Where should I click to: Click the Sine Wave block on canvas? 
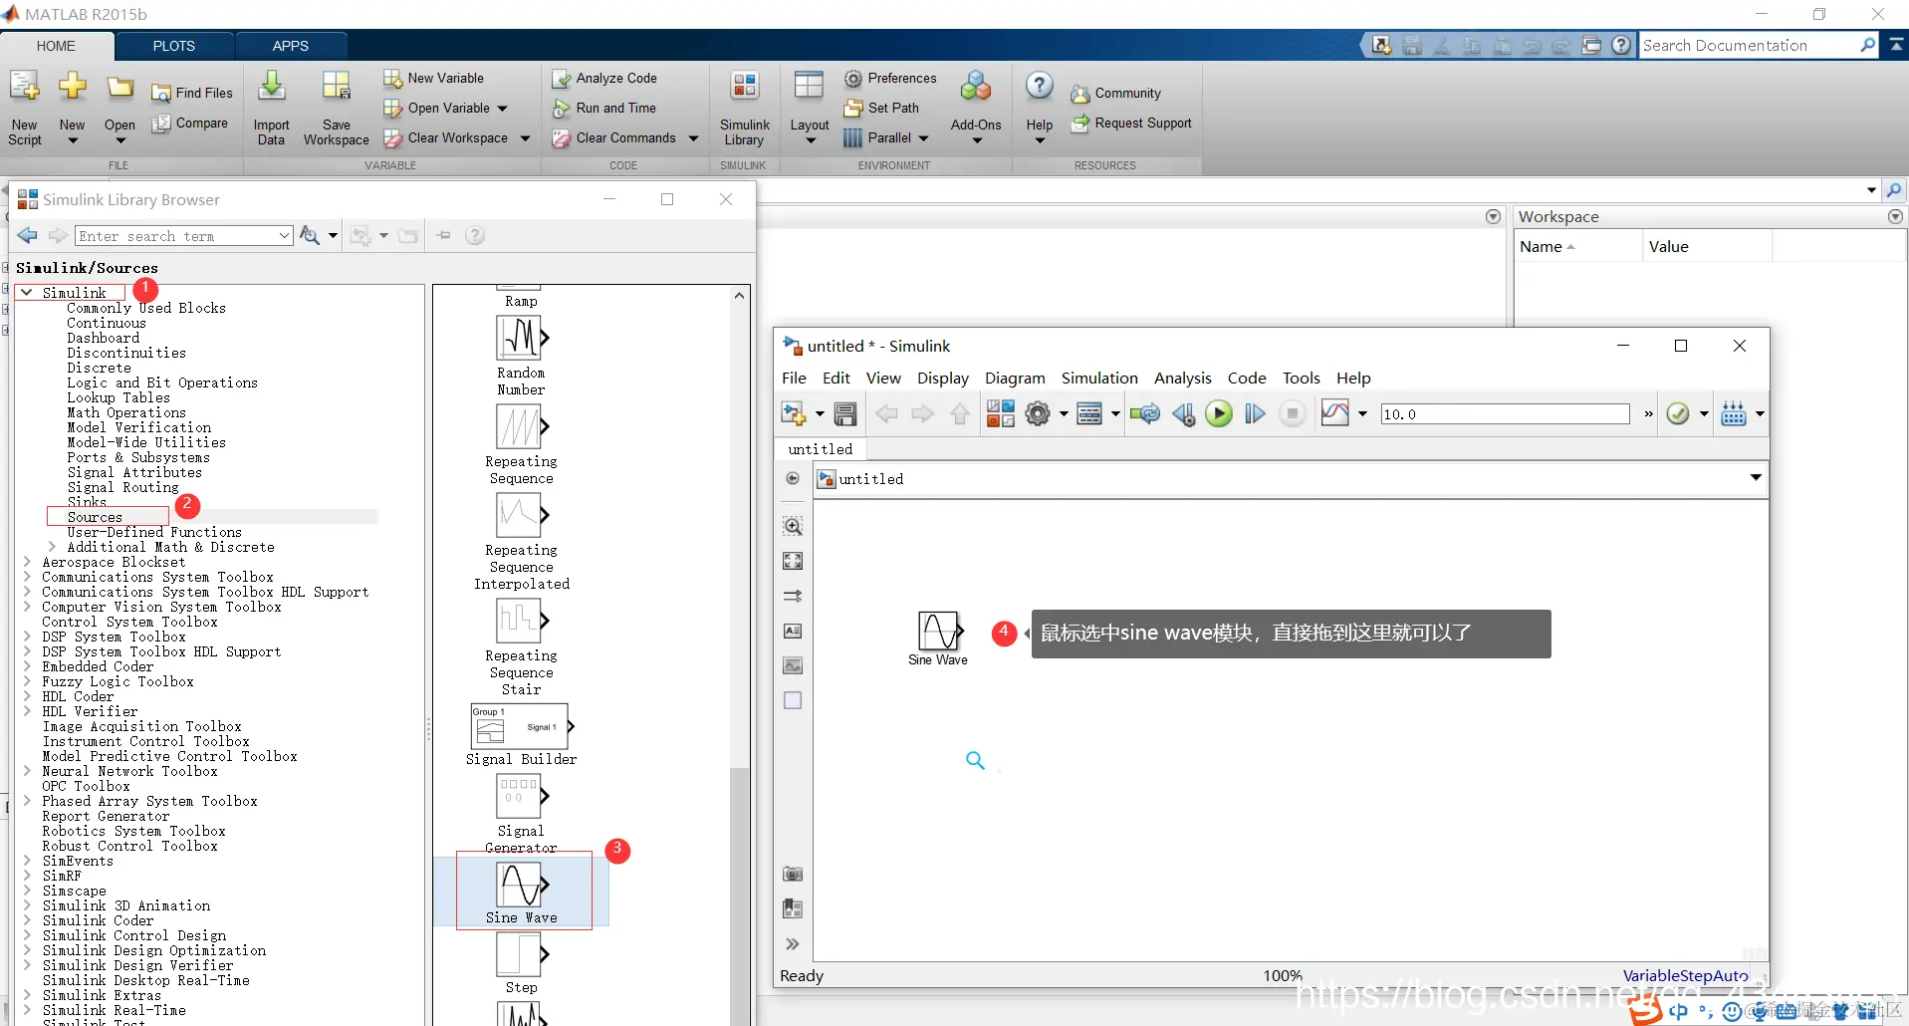point(938,638)
